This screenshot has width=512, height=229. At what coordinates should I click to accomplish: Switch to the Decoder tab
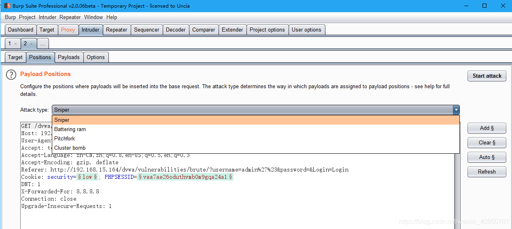click(x=176, y=30)
